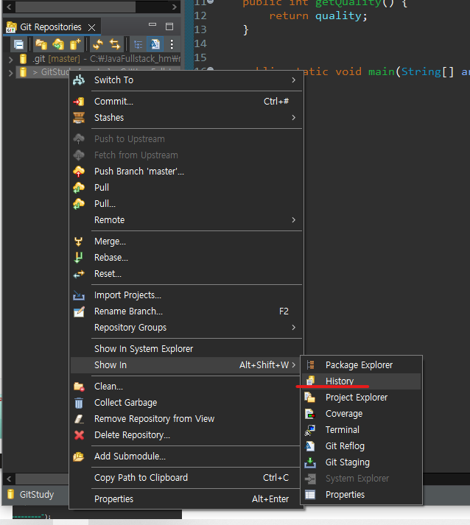Click Add existing local Git repository icon
This screenshot has width=470, height=525.
tap(41, 44)
